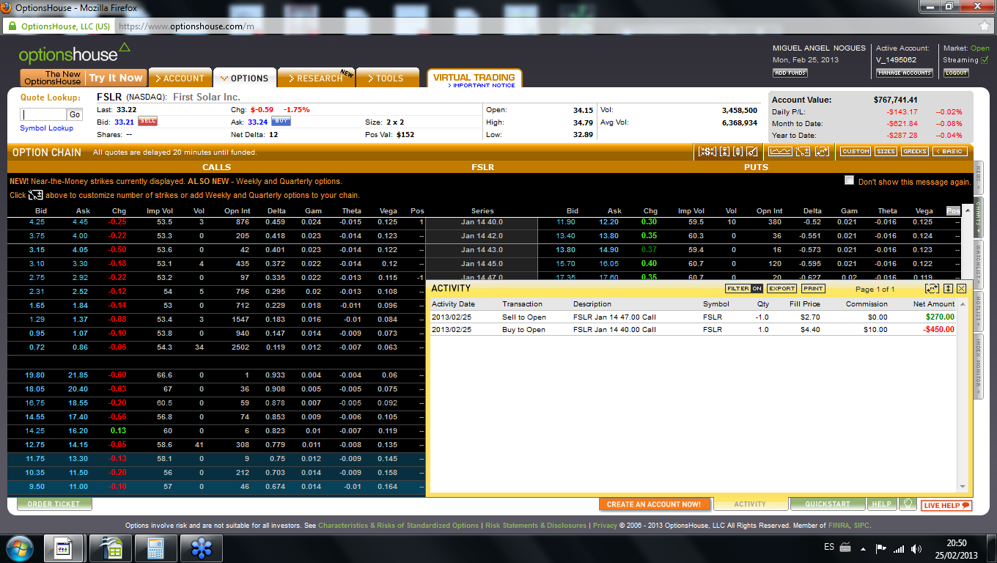This screenshot has width=997, height=563.
Task: Click the CUSTOM view button
Action: coord(856,152)
